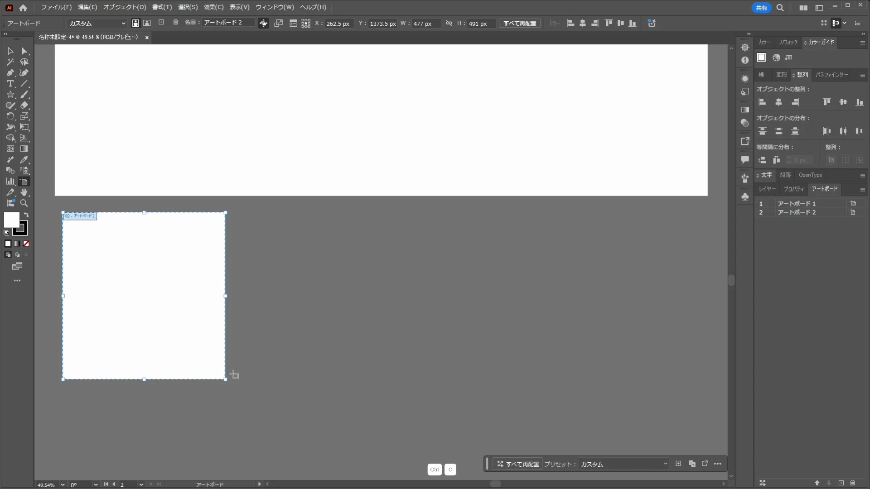Open the artboard preset カスタム dropdown in control bar

[x=97, y=23]
